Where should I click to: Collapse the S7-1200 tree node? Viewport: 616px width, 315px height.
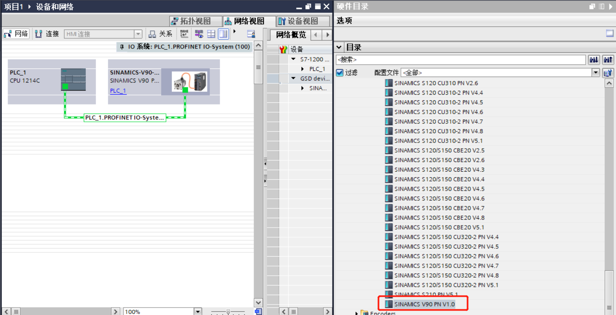pos(294,59)
